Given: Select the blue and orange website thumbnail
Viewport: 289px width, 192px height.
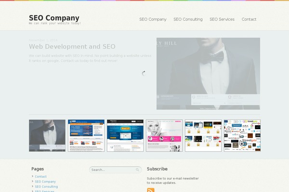Looking at the screenshot, I should [86, 135].
